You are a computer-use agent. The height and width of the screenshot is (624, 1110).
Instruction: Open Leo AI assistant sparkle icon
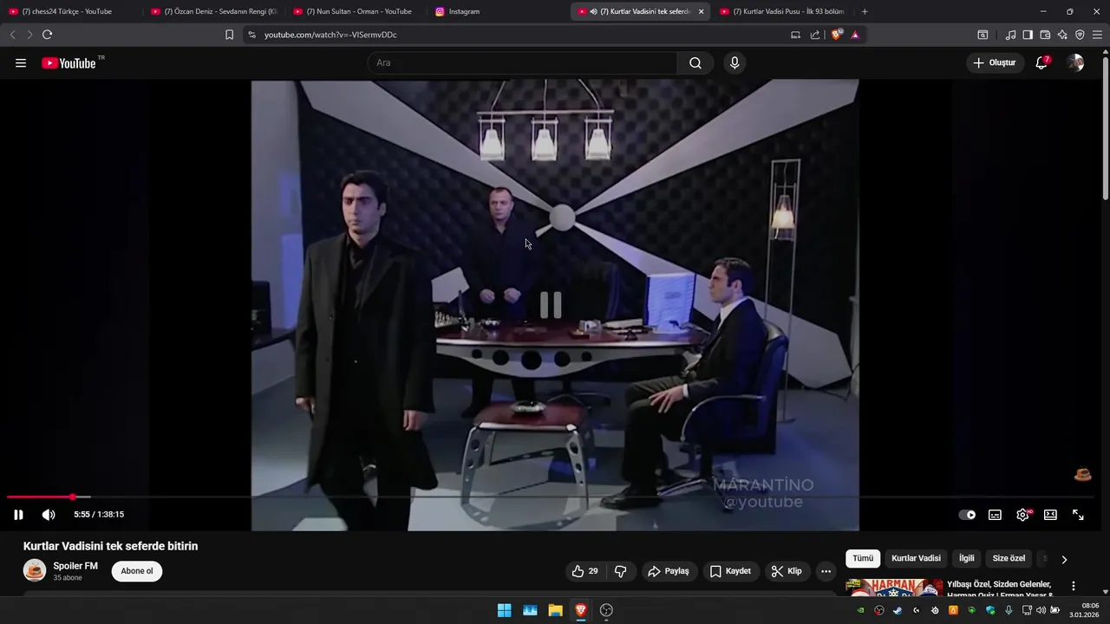tap(1062, 35)
